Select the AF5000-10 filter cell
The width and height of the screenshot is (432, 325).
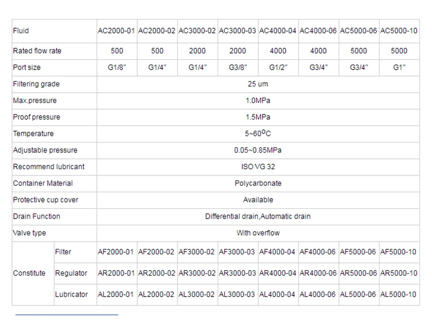coord(399,252)
